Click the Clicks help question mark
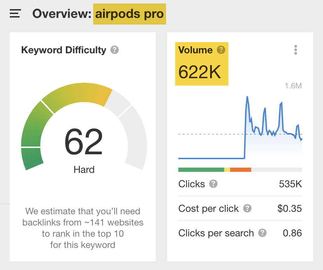The image size is (323, 270). click(213, 184)
